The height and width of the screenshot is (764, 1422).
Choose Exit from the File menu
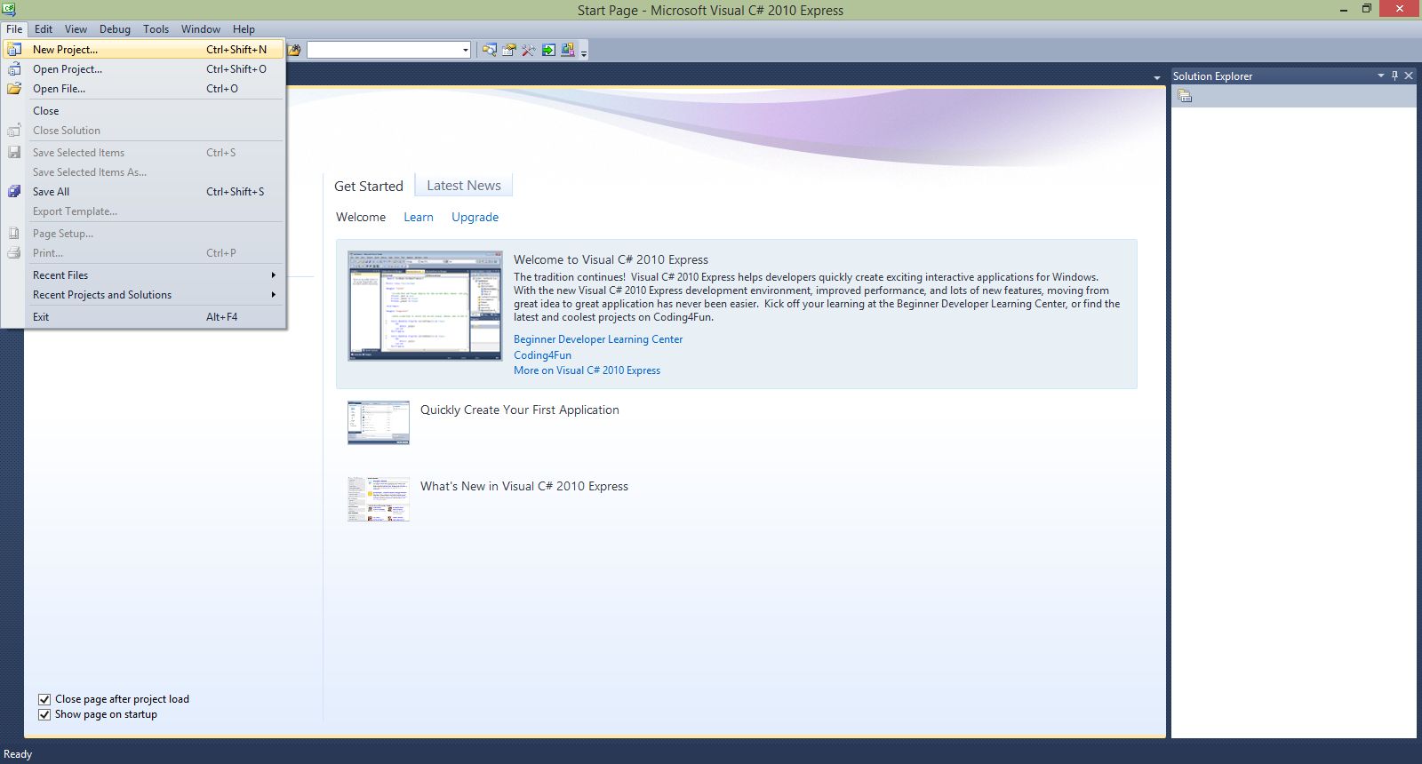coord(143,317)
